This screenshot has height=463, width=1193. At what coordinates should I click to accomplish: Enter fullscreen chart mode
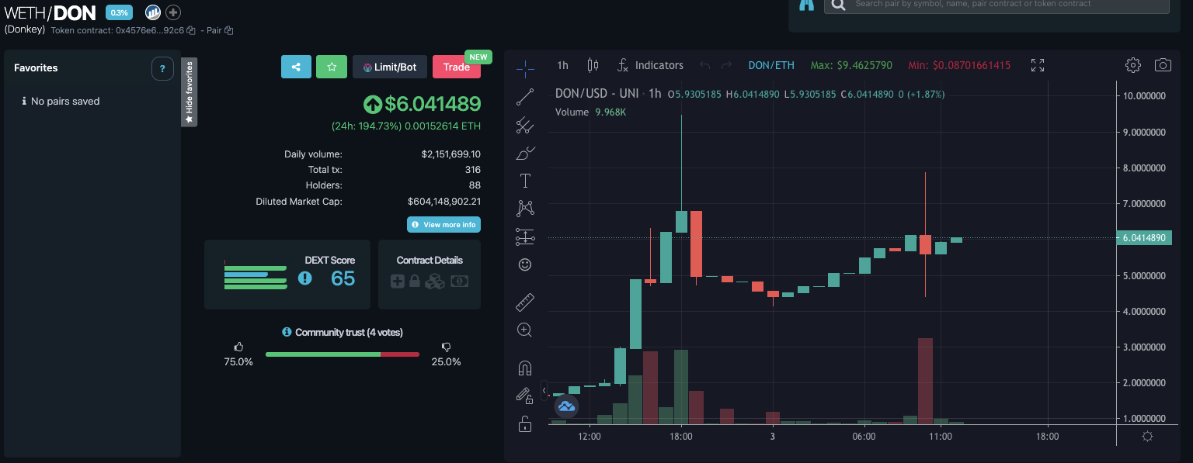pyautogui.click(x=1038, y=65)
